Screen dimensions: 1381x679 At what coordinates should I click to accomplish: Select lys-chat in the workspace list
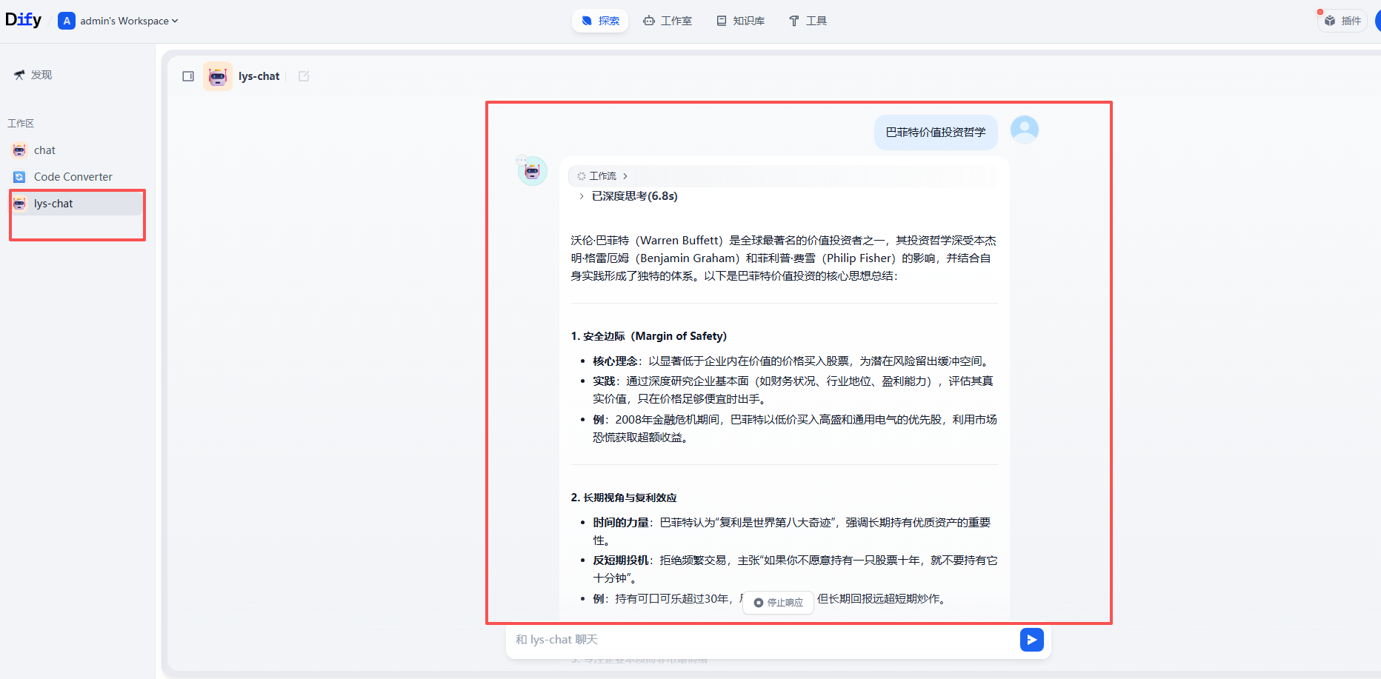(x=53, y=203)
